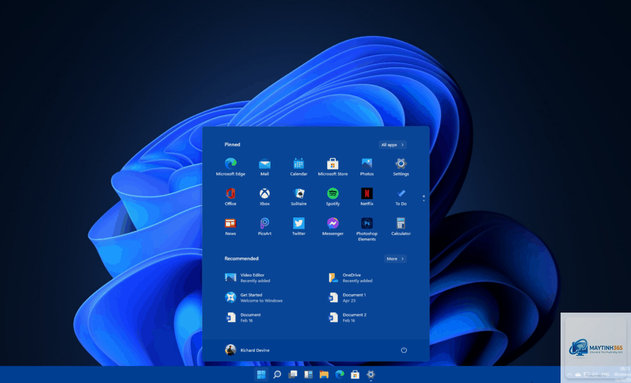Open Microsoft Store from the taskbar

tap(355, 375)
